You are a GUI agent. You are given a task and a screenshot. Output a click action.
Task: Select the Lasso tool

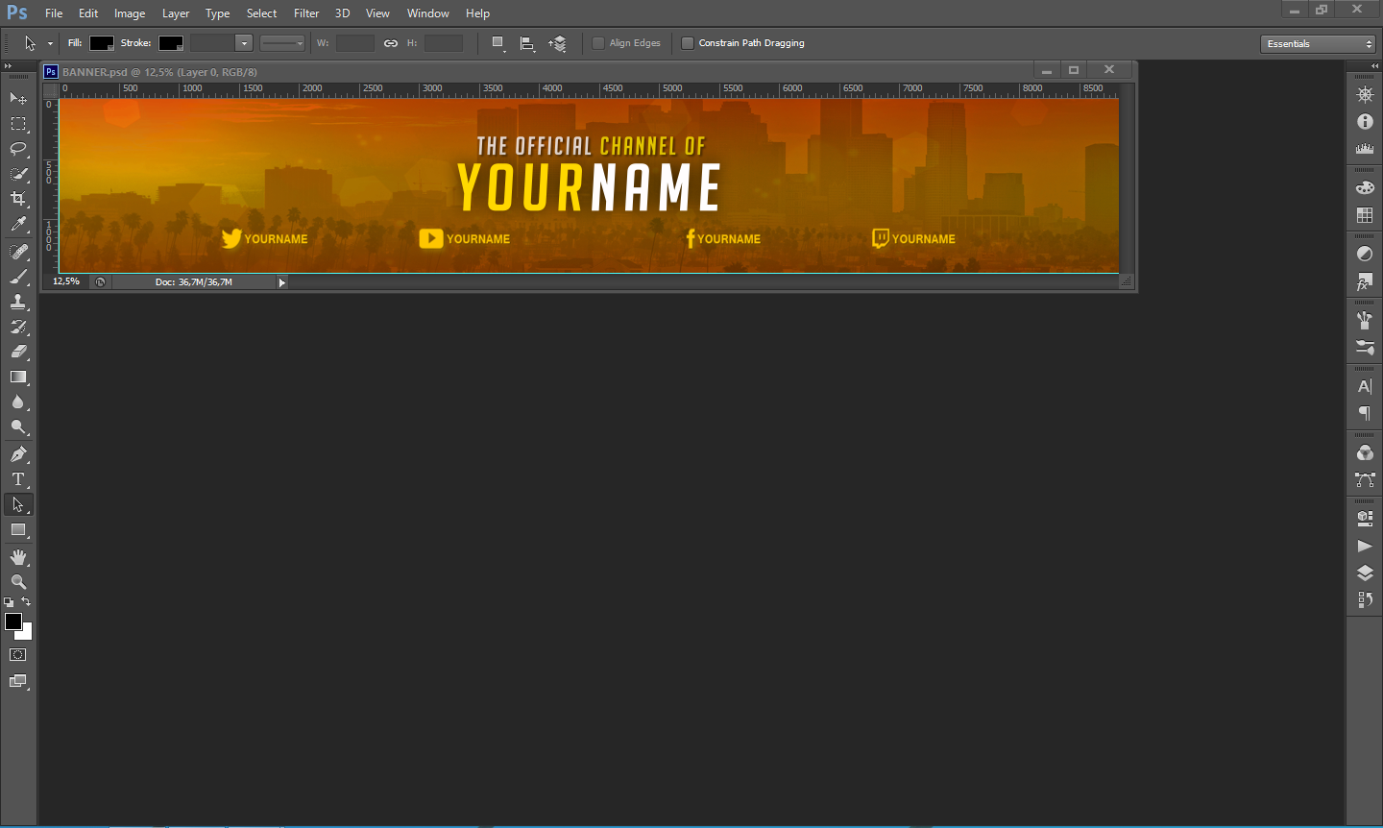[18, 149]
